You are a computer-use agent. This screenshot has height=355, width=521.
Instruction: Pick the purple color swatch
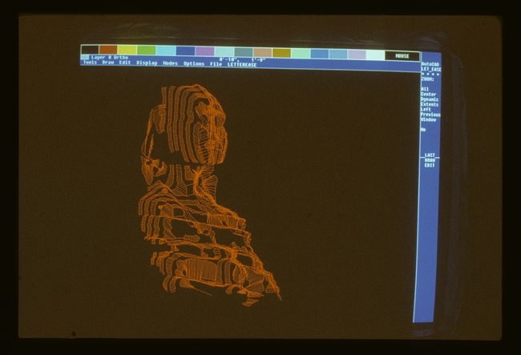click(x=204, y=51)
